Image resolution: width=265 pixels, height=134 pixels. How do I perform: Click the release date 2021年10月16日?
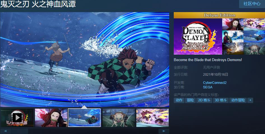click(215, 74)
